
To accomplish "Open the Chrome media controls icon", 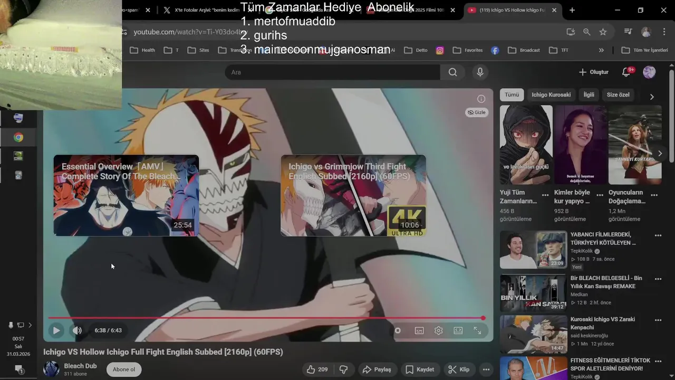I will [x=628, y=32].
